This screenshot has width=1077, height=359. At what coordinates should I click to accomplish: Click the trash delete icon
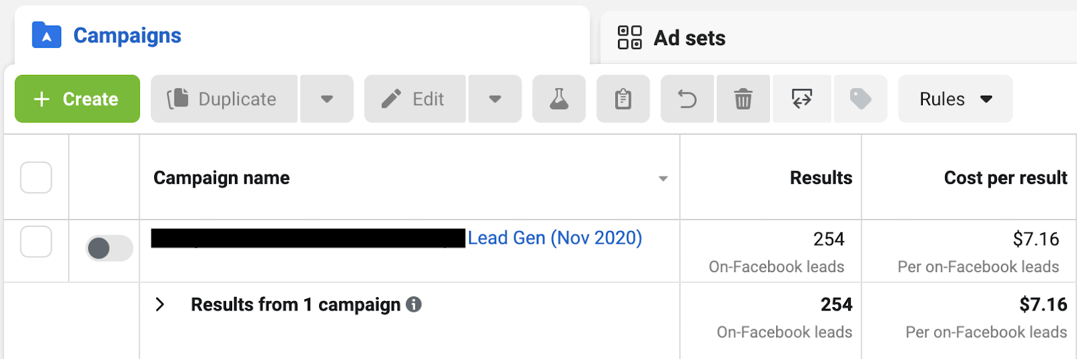(x=743, y=99)
